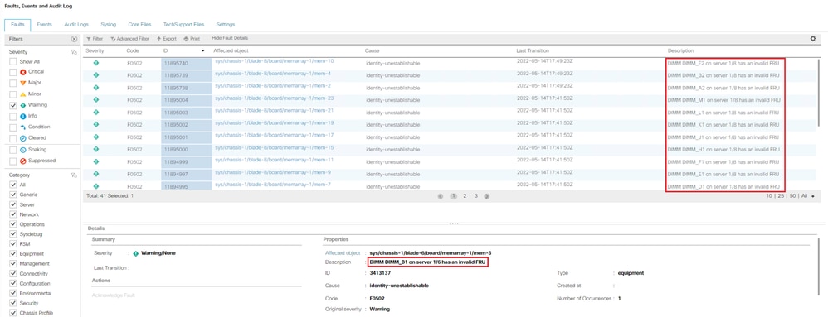Enable the Info severity filter
Screen dimensions: 828x317
(13, 116)
